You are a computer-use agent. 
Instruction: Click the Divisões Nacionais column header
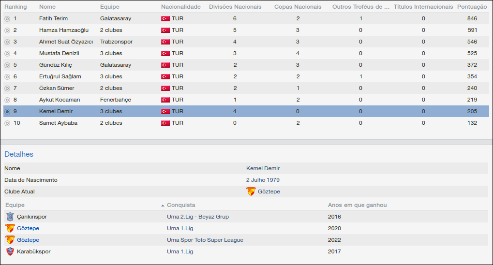(x=235, y=7)
